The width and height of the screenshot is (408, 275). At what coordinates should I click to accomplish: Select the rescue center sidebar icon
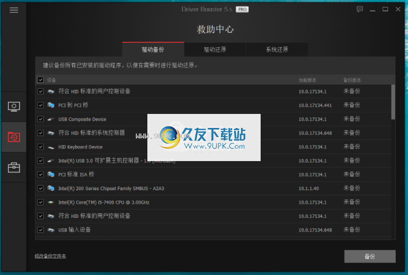pos(14,137)
